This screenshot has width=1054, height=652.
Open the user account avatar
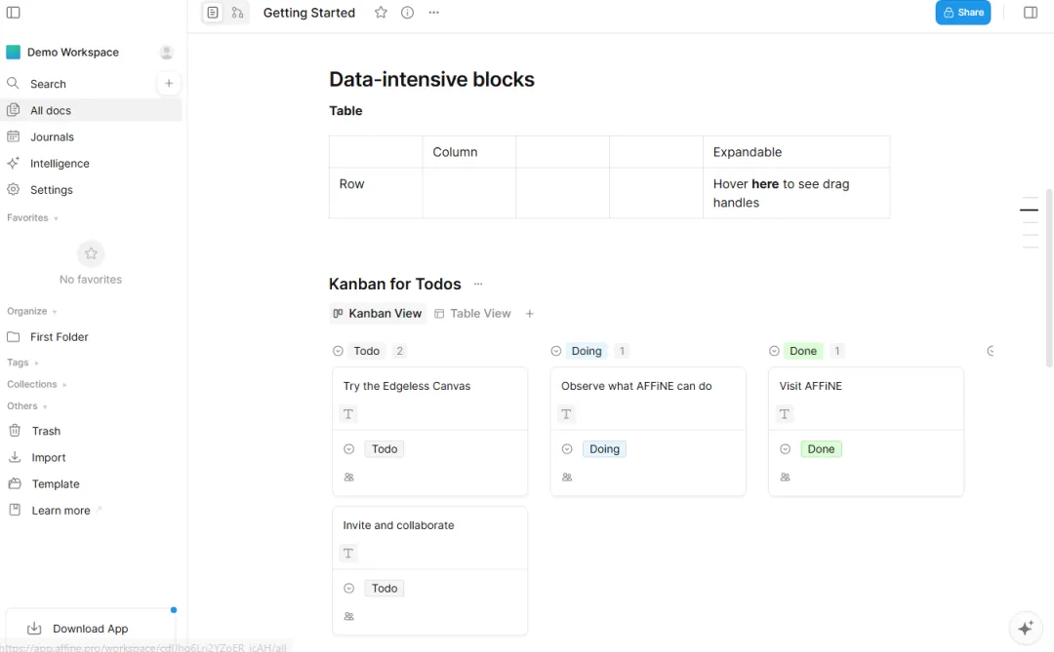click(x=167, y=53)
